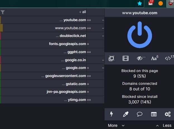Screen dimensions: 174x129
Task: Click the 3,007 (14%) blocked since install value
Action: [140, 102]
